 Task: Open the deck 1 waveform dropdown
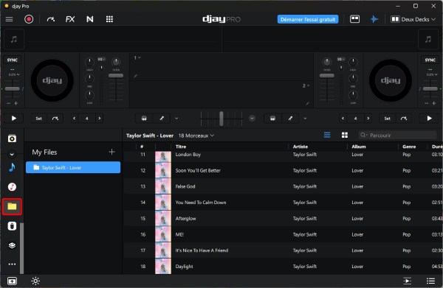click(x=137, y=57)
